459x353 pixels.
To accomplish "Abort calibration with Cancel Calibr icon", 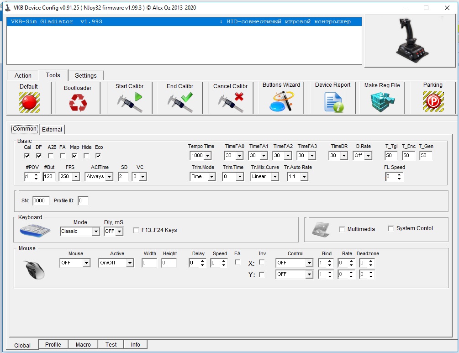I will pyautogui.click(x=231, y=102).
